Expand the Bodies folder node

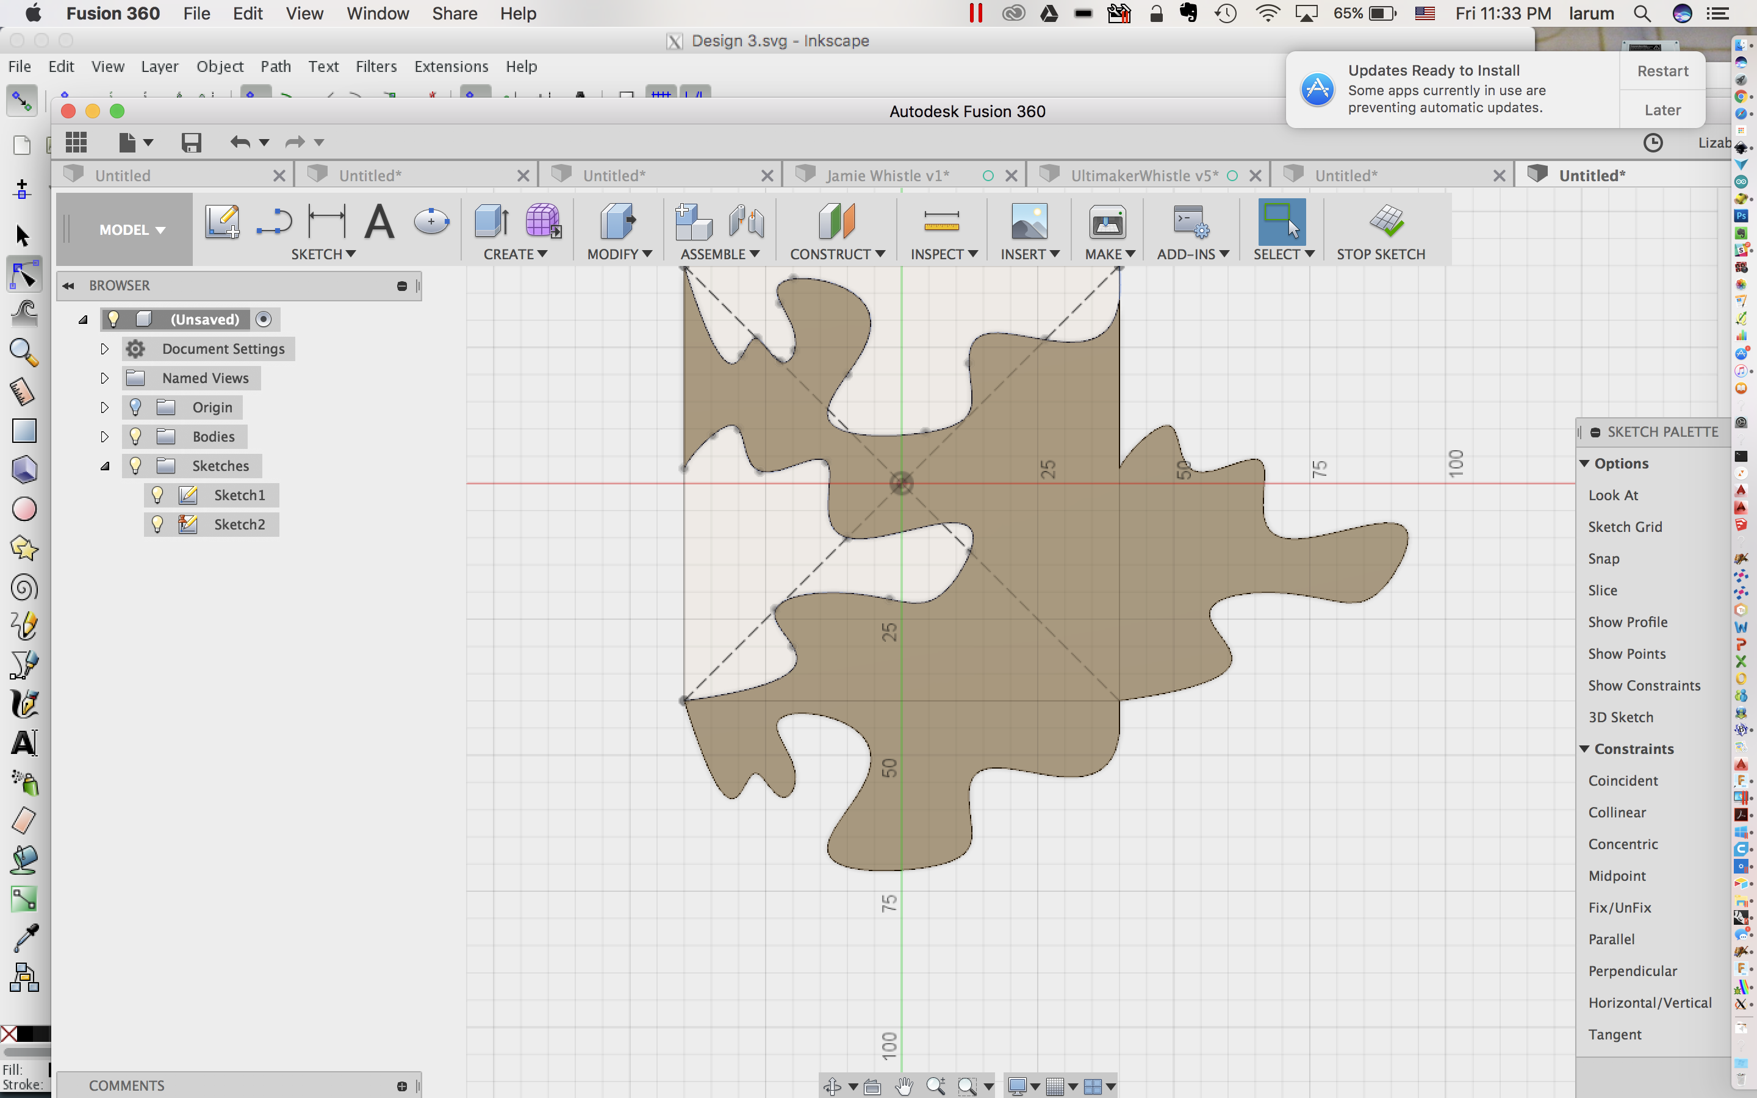(x=104, y=436)
